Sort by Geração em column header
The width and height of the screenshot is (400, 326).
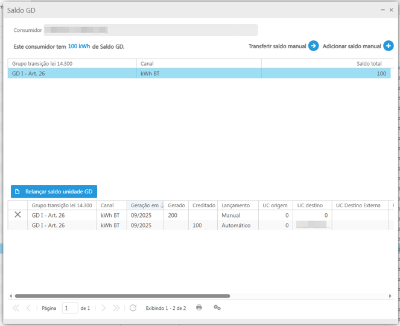(x=145, y=205)
